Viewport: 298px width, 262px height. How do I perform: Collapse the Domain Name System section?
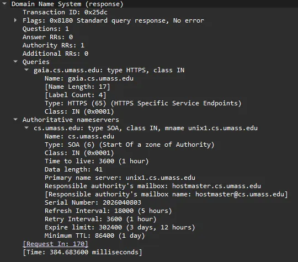coord(4,3)
